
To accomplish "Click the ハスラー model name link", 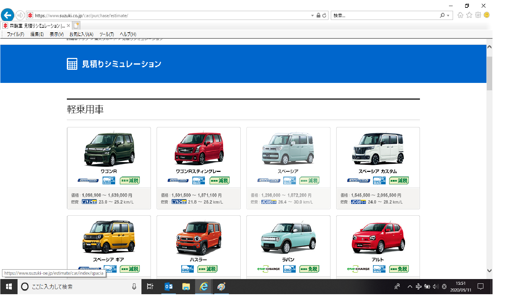I will point(198,259).
